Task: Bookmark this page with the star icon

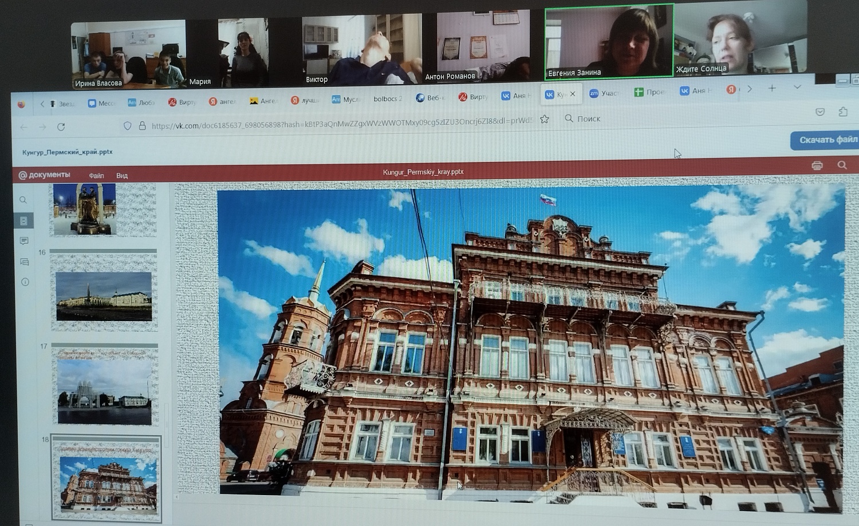Action: [x=545, y=119]
